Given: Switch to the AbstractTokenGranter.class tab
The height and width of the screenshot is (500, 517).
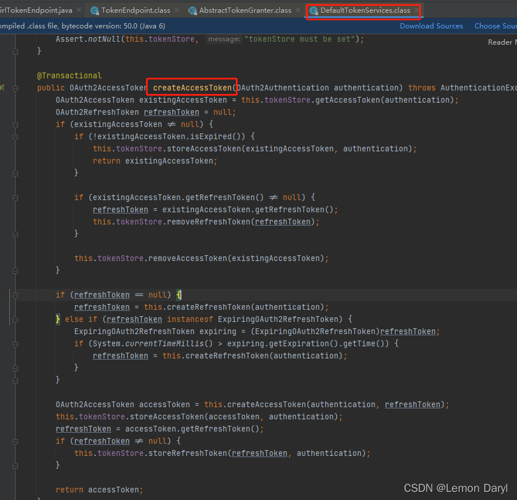Looking at the screenshot, I should pyautogui.click(x=245, y=10).
